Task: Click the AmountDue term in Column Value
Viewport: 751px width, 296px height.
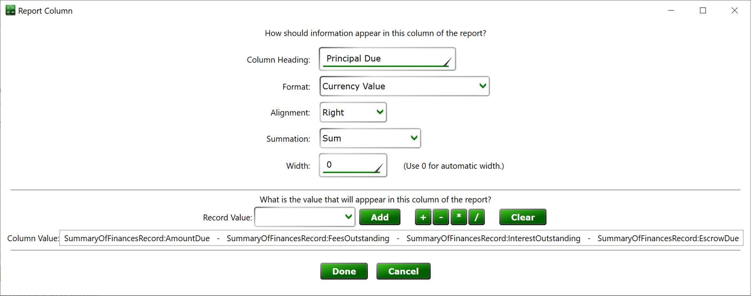Action: coord(137,238)
